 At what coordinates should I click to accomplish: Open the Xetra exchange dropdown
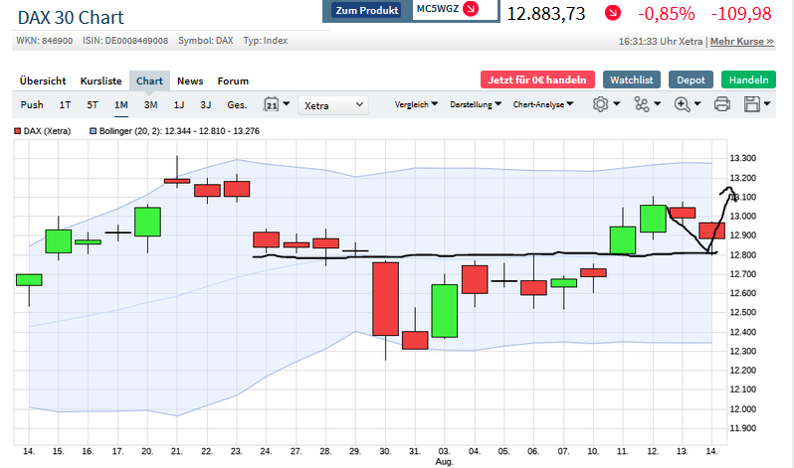pos(333,105)
